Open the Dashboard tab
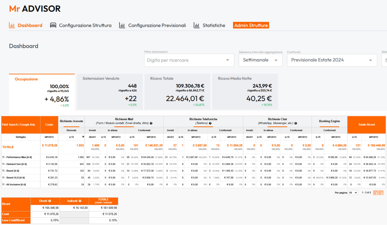Image resolution: width=387 pixels, height=225 pixels. pyautogui.click(x=26, y=25)
